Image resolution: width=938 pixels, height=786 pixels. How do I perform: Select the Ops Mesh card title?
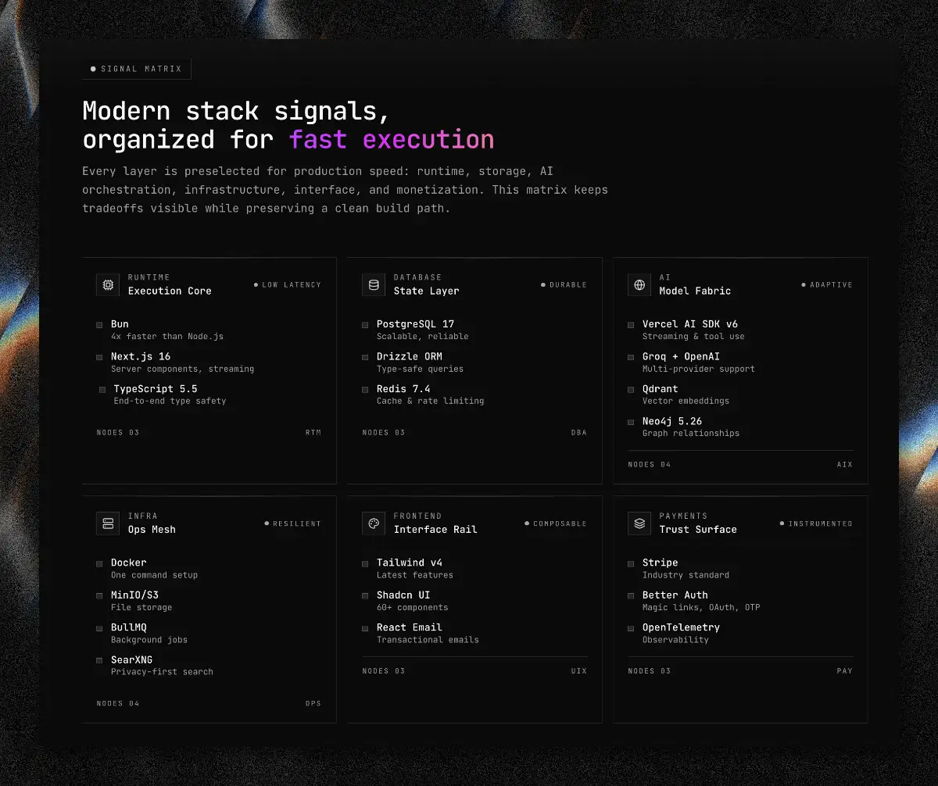(152, 530)
